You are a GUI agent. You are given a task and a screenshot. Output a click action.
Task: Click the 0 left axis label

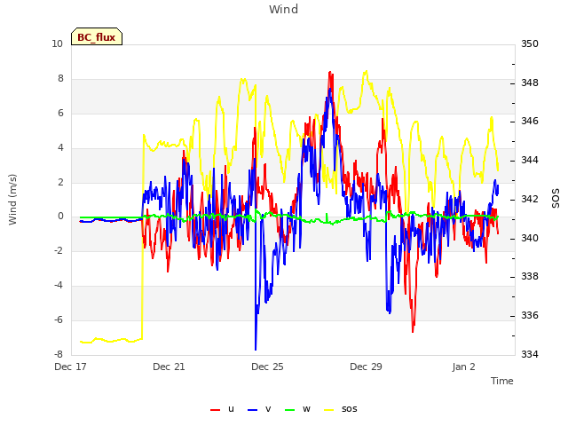tap(60, 217)
